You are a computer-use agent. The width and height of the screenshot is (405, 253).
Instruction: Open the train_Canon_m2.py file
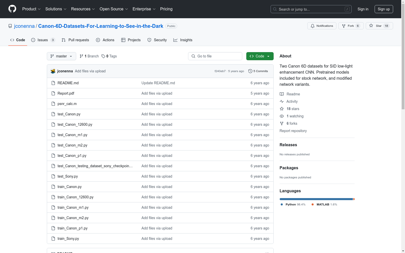[73, 218]
